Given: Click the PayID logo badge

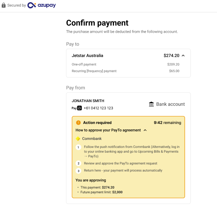Looking at the screenshot, I should click(77, 108).
